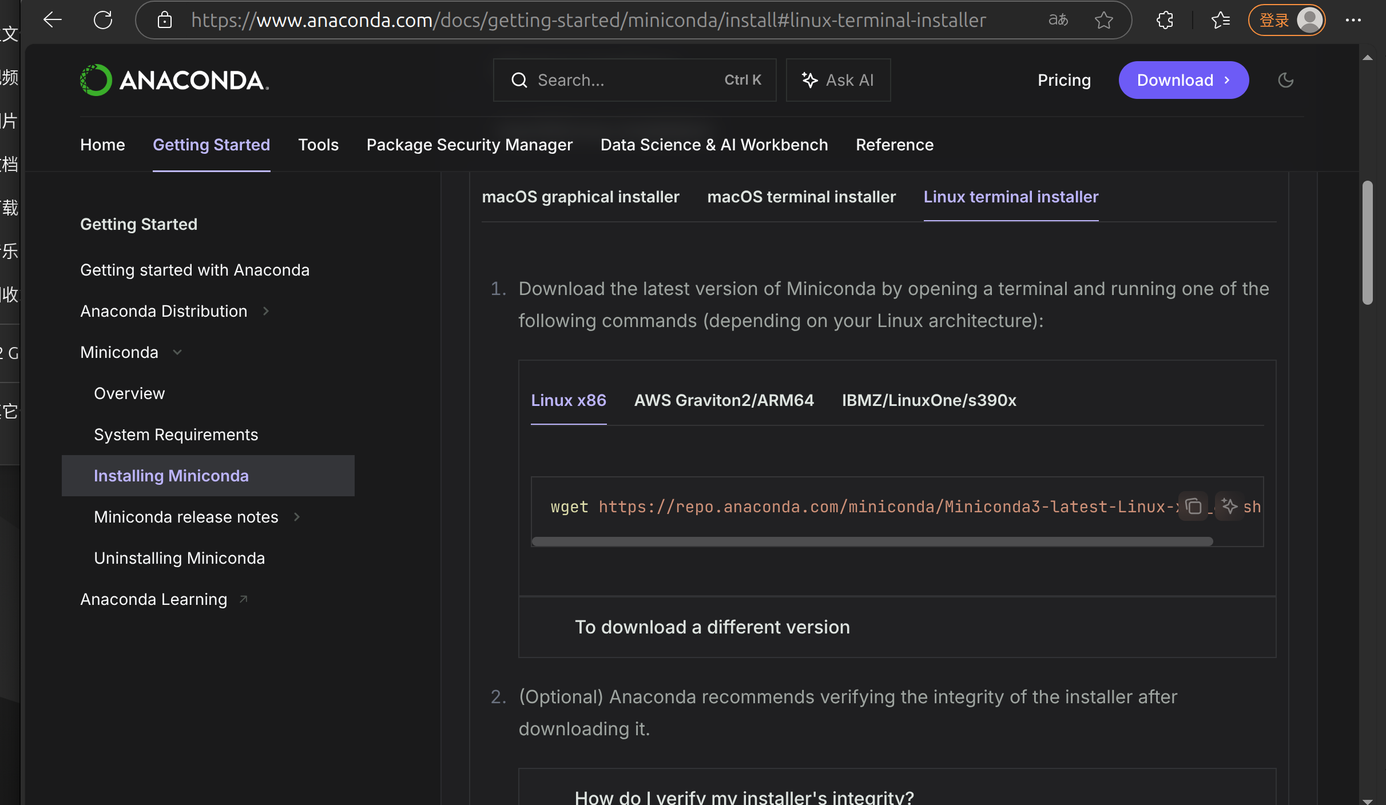Screen dimensions: 1386x805
Task: Open the translate page icon in address bar
Action: [1058, 20]
